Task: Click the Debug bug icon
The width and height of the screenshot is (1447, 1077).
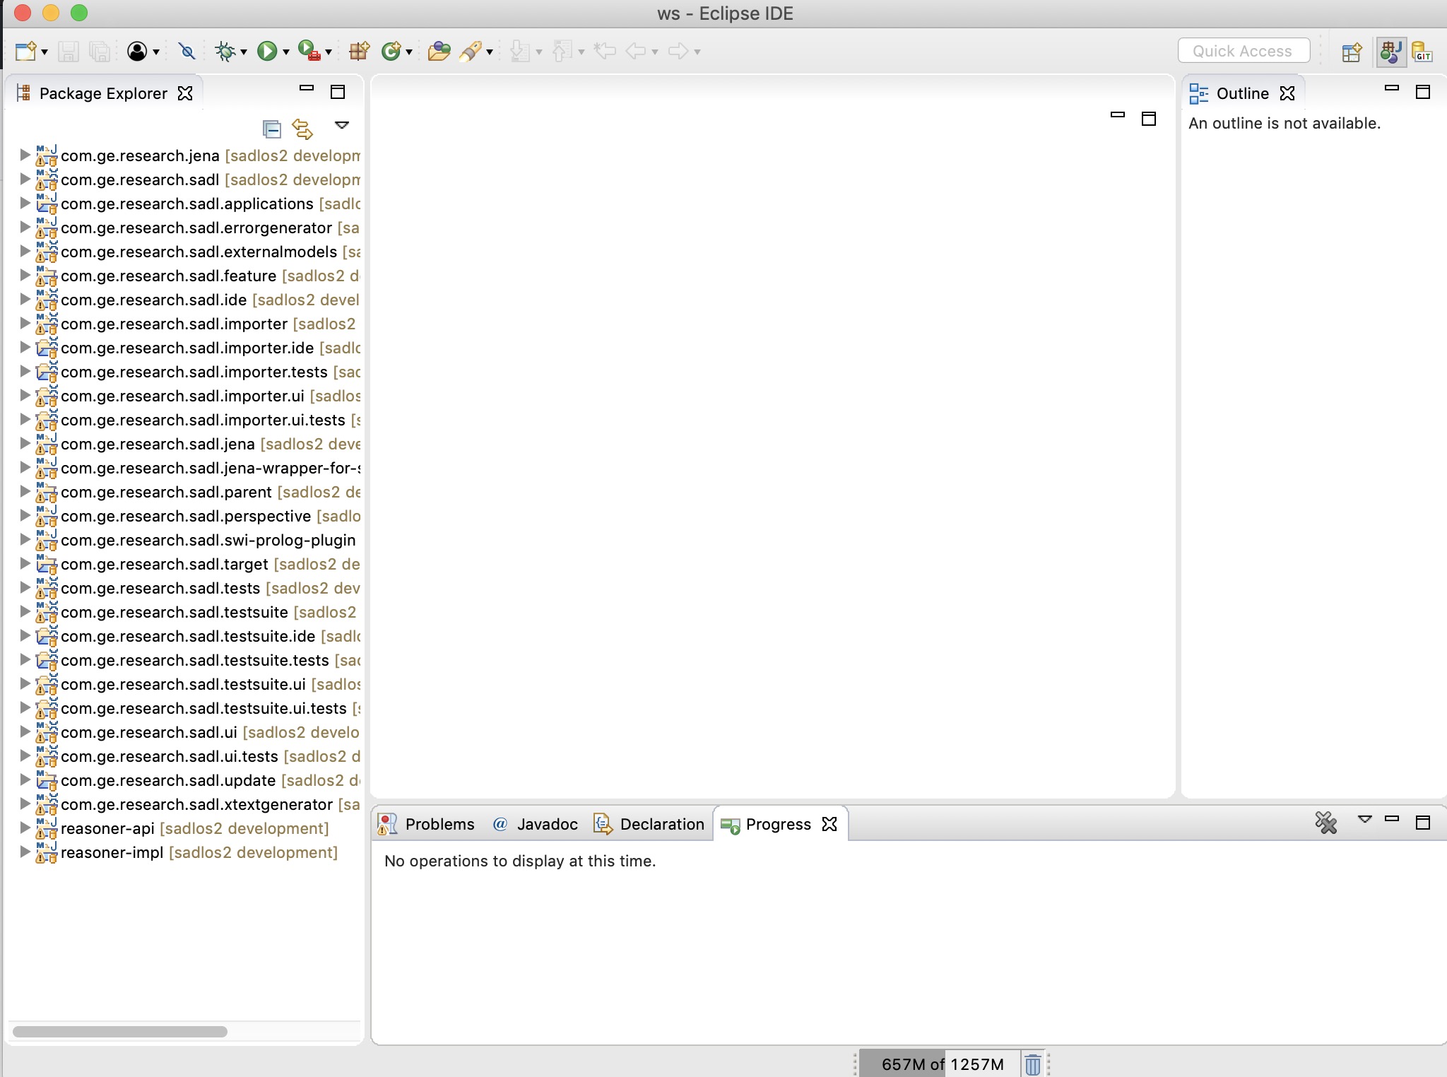Action: click(x=225, y=51)
